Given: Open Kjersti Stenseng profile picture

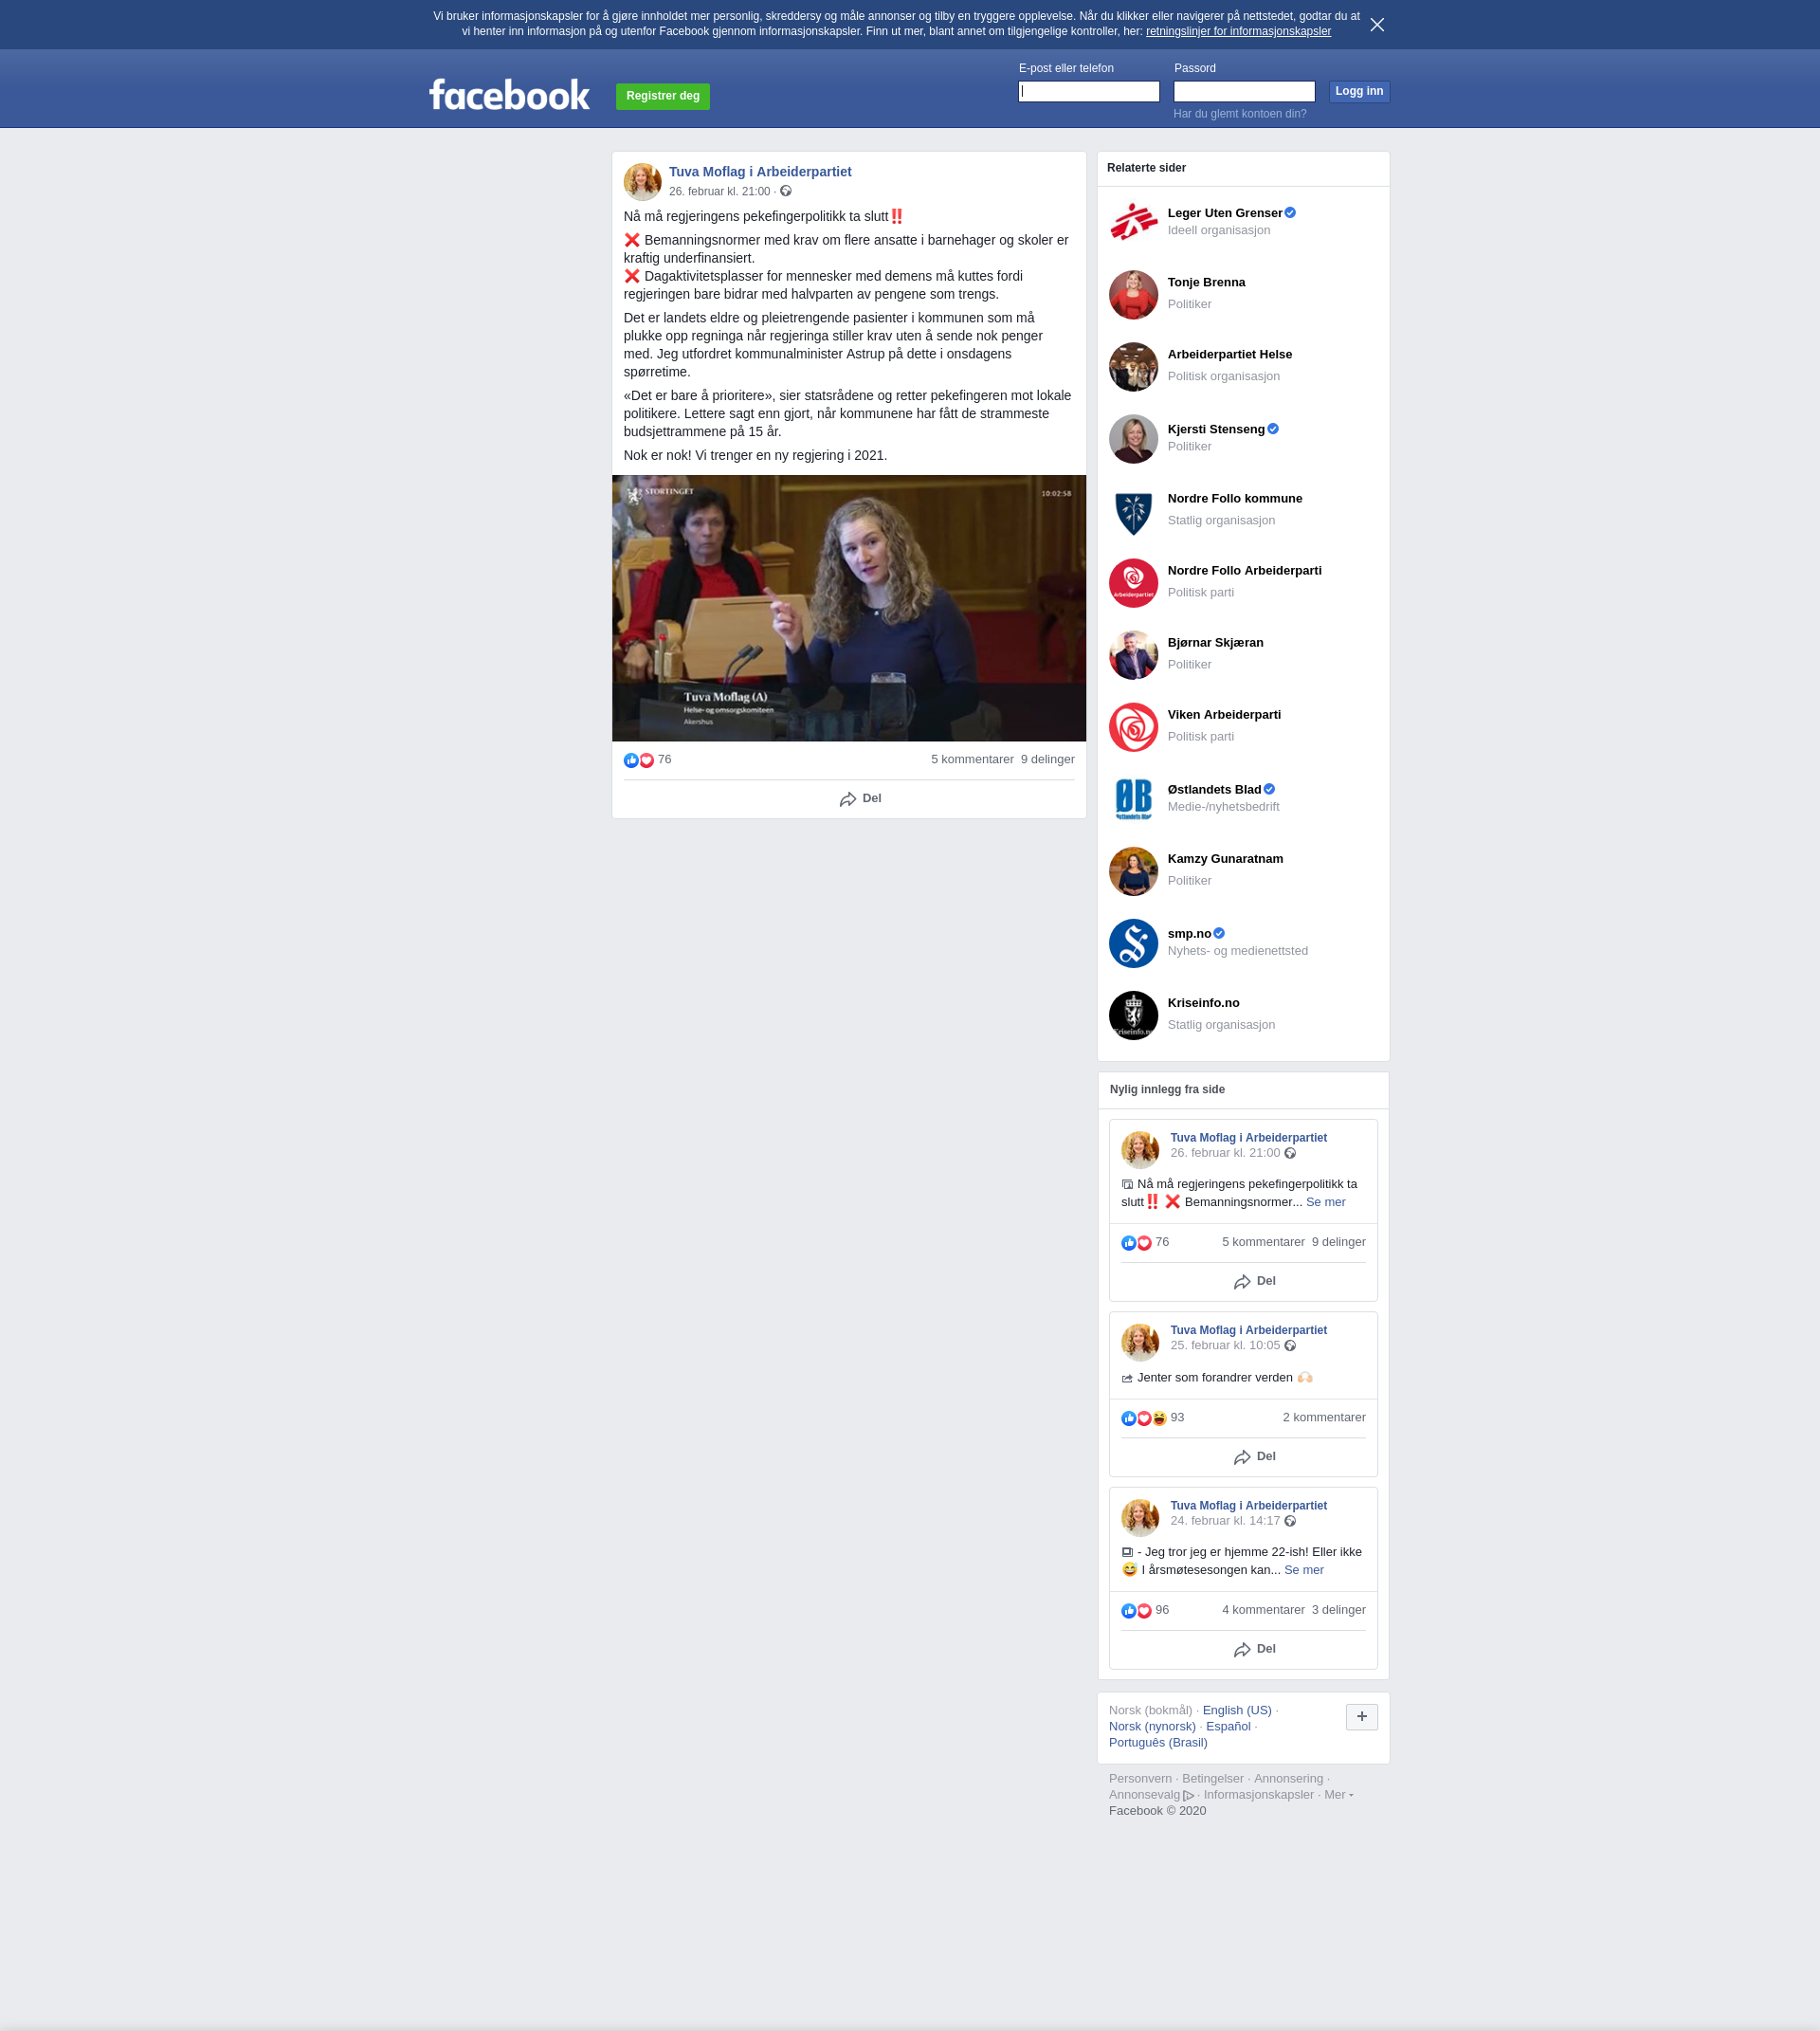Looking at the screenshot, I should tap(1133, 439).
